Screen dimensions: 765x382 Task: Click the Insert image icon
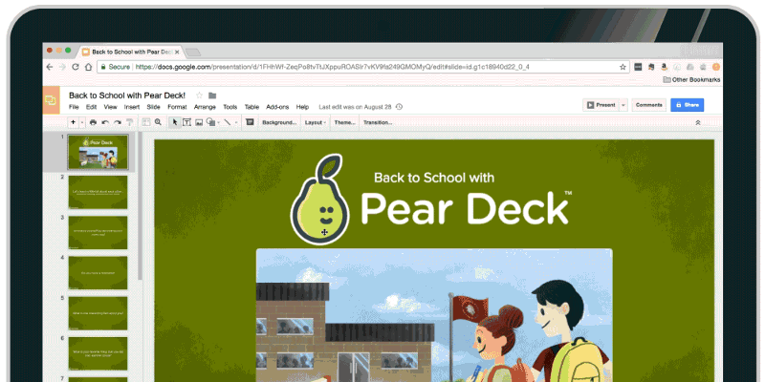point(199,123)
